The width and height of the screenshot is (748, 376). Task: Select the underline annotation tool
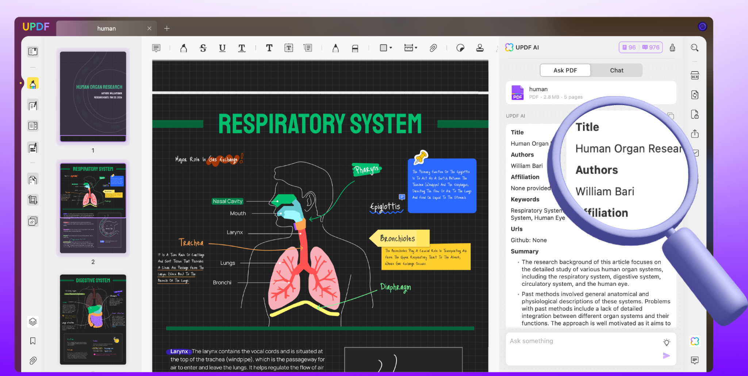pos(222,48)
